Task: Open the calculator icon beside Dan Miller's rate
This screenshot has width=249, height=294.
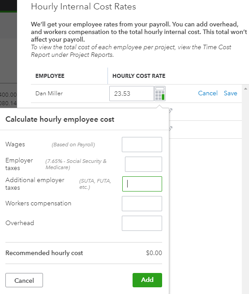Action: tap(160, 94)
